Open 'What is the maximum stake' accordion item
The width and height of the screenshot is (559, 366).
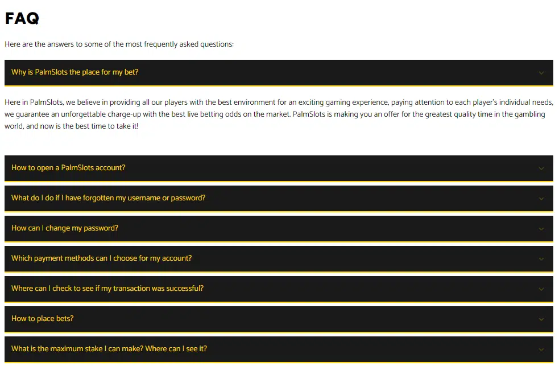[x=279, y=349]
